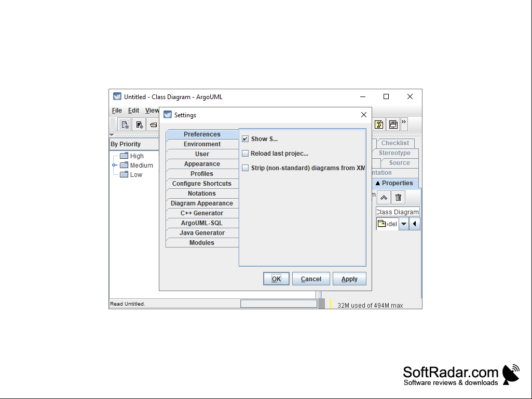Click the status bar progress bar
Viewport: 532px width, 399px height.
tap(279, 304)
